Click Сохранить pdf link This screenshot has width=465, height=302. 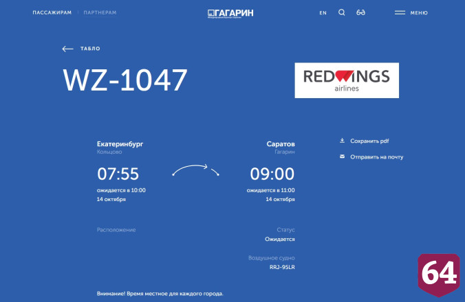click(369, 141)
